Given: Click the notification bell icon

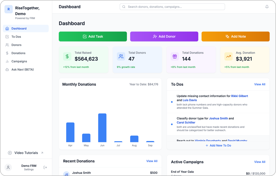Looking at the screenshot, I should coord(267,7).
